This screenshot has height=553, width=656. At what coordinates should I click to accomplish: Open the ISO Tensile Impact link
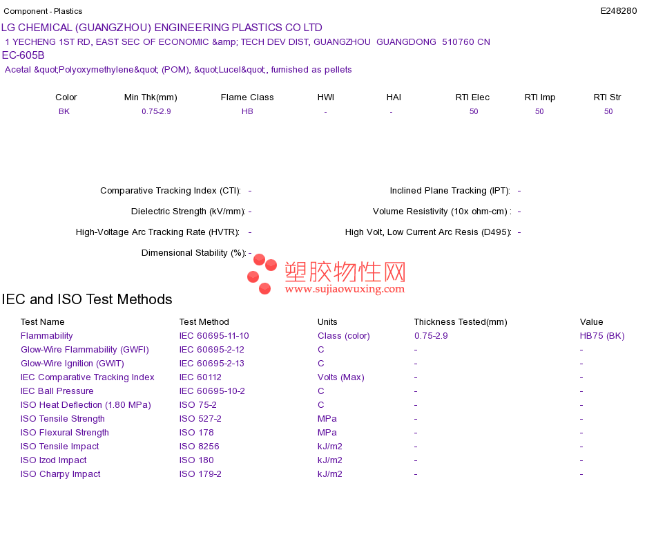[60, 446]
